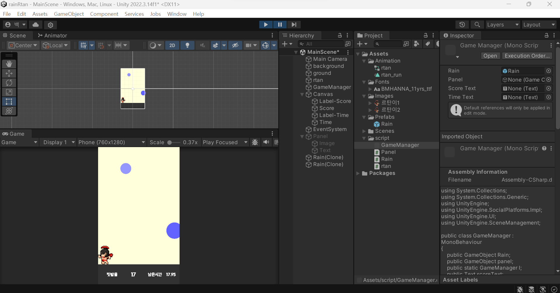This screenshot has width=560, height=293.
Task: Open the global search magnifier
Action: [477, 25]
